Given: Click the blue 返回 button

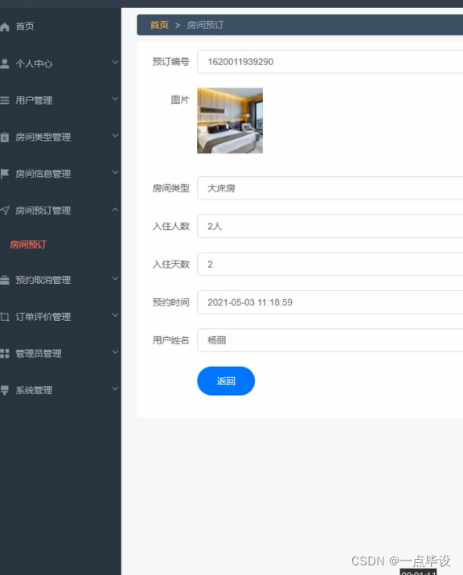Looking at the screenshot, I should [226, 381].
